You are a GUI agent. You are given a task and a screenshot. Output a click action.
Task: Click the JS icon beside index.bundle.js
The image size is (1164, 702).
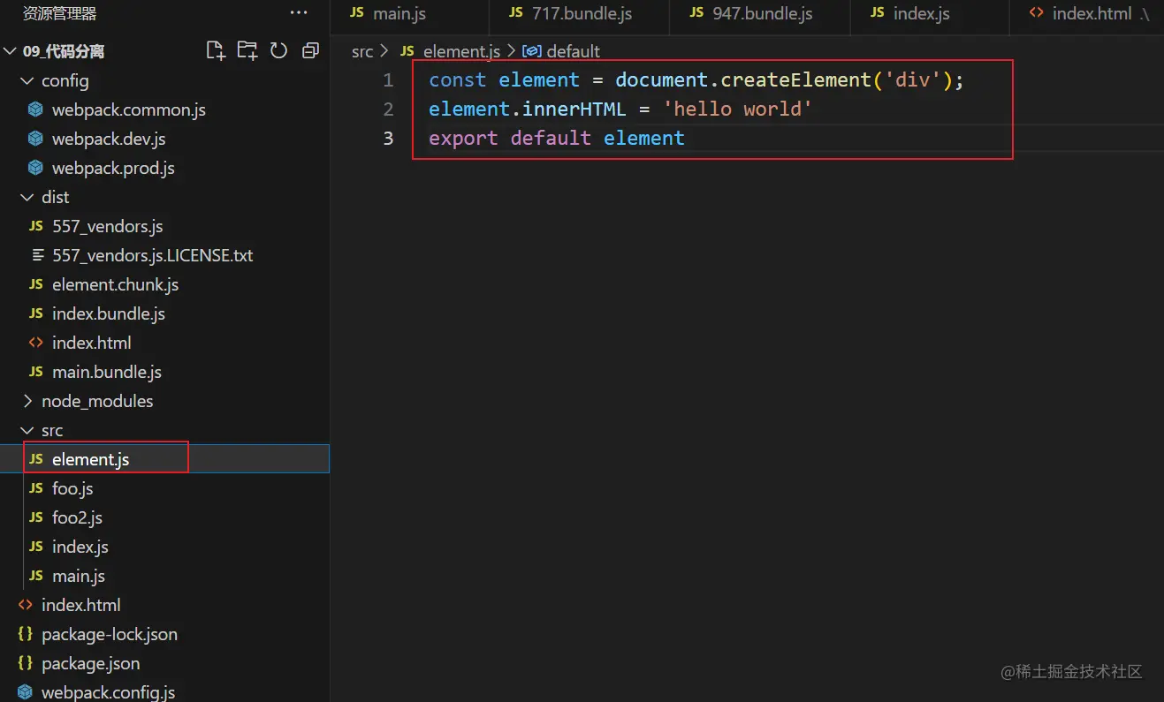tap(35, 313)
